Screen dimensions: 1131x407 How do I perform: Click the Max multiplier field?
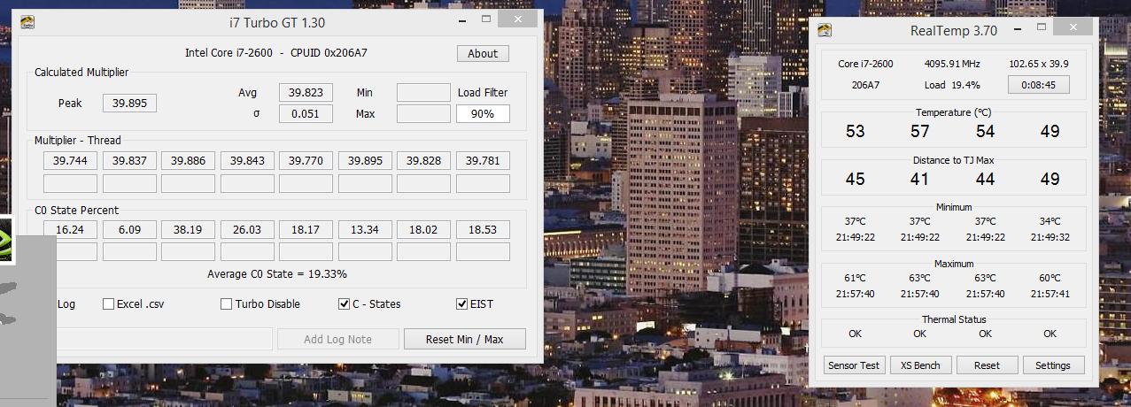(x=423, y=113)
